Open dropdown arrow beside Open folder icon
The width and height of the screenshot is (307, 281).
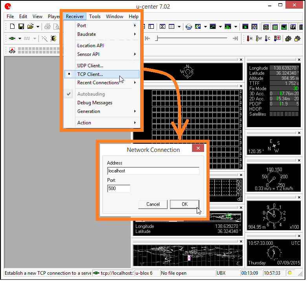tap(38, 27)
